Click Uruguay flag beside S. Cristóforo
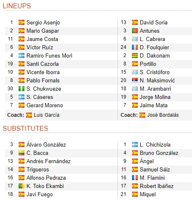This screenshot has width=192, height=200. [x=135, y=72]
